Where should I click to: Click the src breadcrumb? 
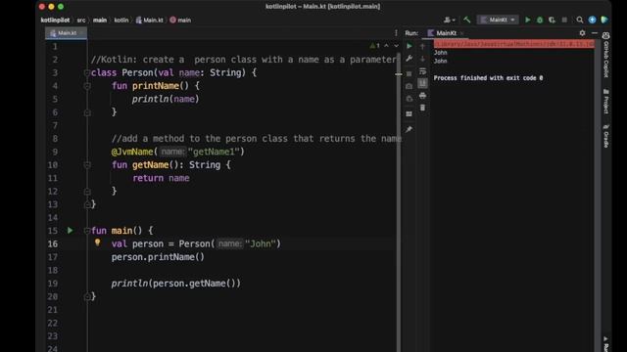click(81, 20)
